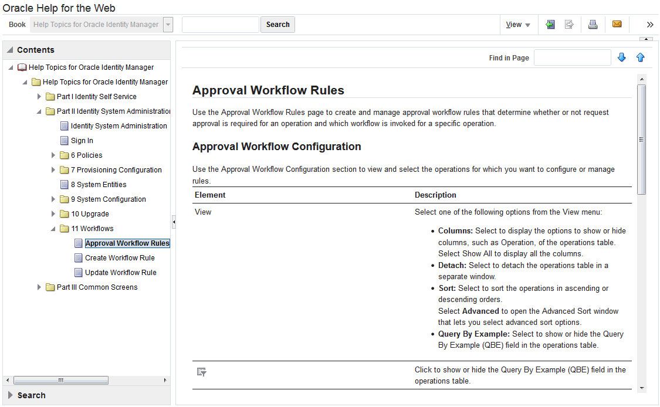Find previous match with up arrow
Image resolution: width=660 pixels, height=407 pixels.
640,57
